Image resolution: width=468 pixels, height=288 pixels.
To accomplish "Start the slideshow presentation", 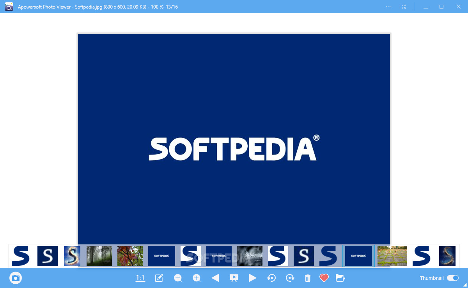I will point(234,278).
